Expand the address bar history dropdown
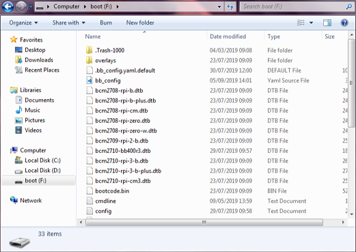The width and height of the screenshot is (356, 252). click(219, 7)
